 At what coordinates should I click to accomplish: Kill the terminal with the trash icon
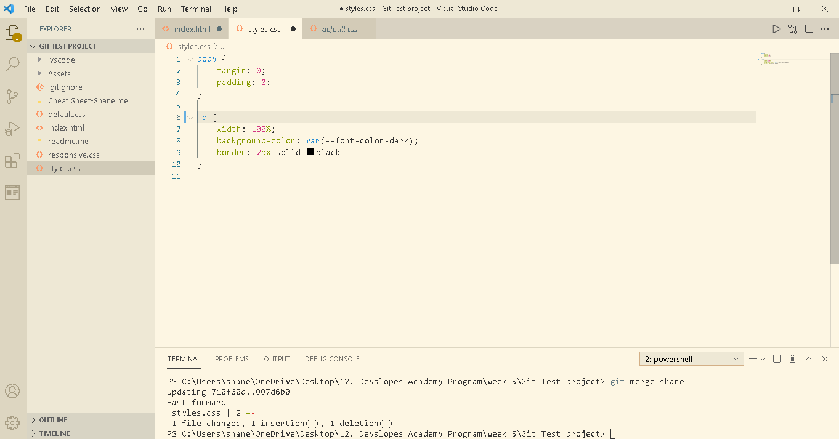pos(792,358)
